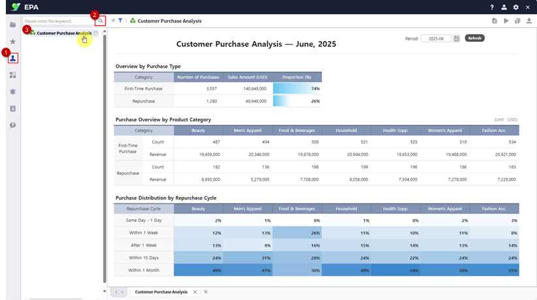This screenshot has height=300, width=537.
Task: Click the magnifier search icon
Action: pos(100,21)
